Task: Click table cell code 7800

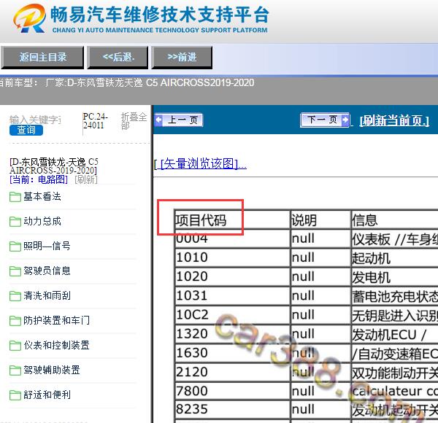Action: pos(232,391)
